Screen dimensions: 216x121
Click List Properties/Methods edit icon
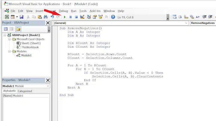174,17
